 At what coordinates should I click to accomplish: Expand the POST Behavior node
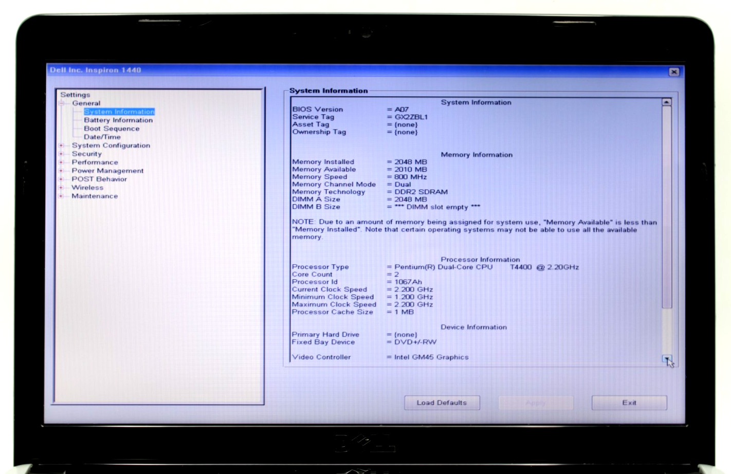(61, 179)
